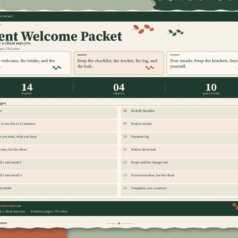238x238 pixels.
Task: Click the '10 QUESTIONS' statistic
Action: (x=211, y=89)
